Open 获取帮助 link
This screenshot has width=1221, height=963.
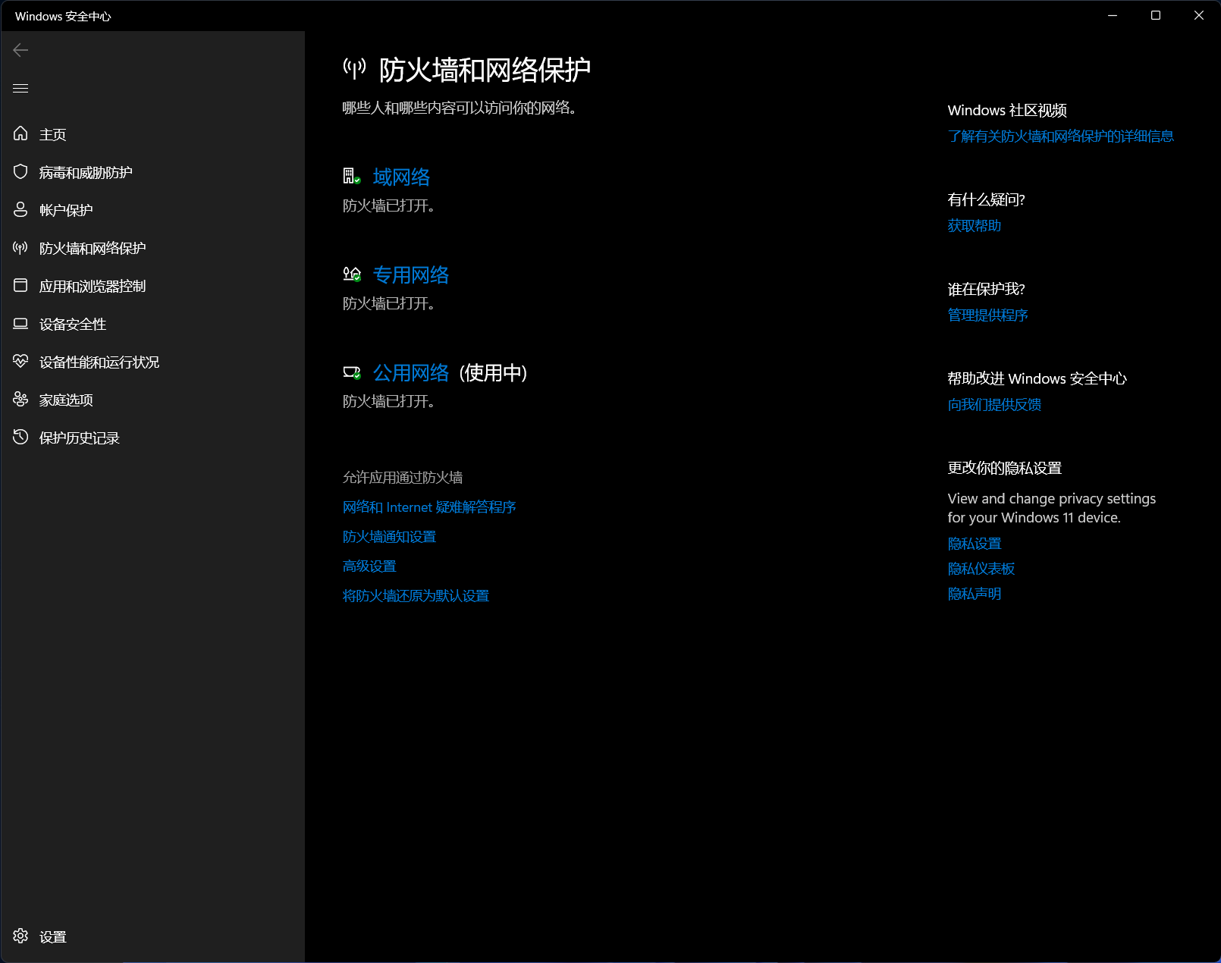974,226
